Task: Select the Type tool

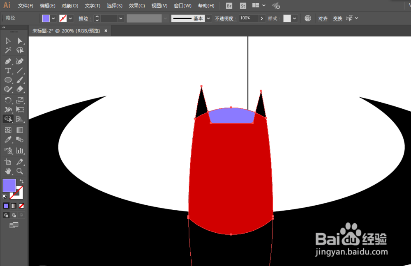Action: point(8,71)
